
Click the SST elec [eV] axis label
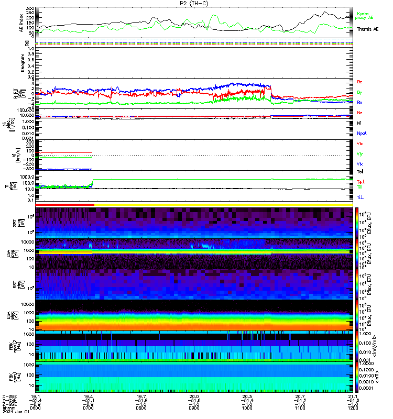[19, 284]
